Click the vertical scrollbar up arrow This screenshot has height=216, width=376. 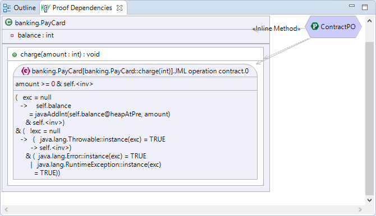pos(369,21)
